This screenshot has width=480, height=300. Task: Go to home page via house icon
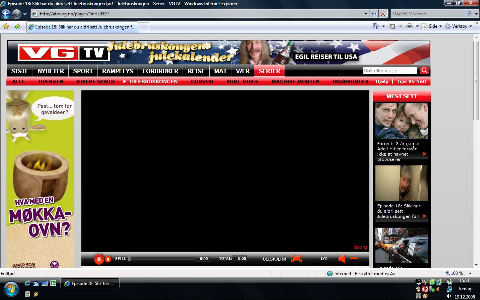coord(376,26)
